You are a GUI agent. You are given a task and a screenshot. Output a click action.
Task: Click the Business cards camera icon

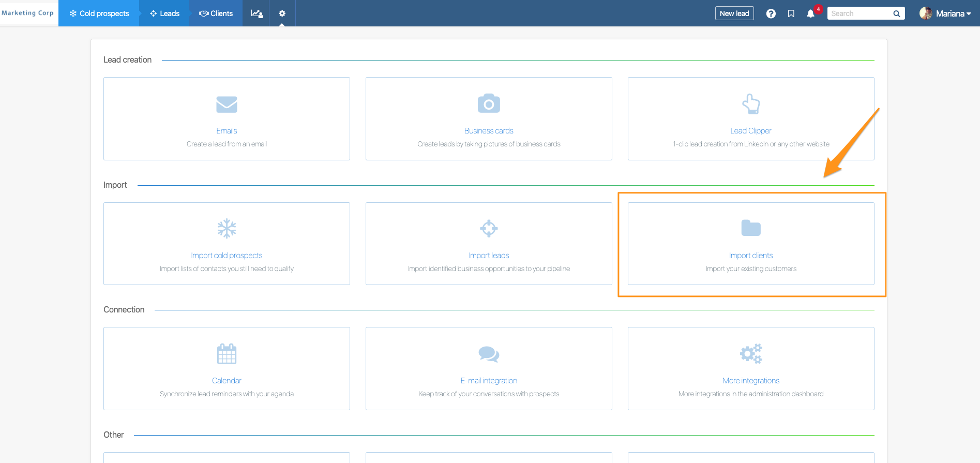(489, 103)
